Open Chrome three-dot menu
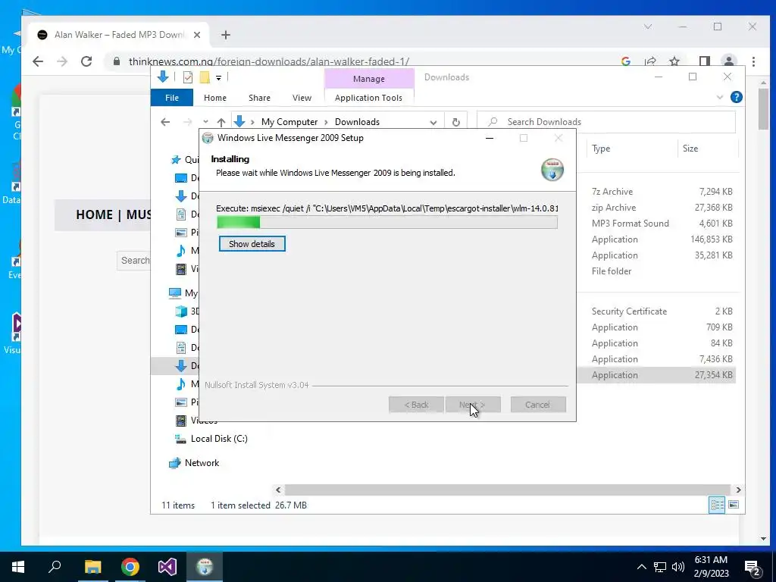The height and width of the screenshot is (582, 776). click(x=753, y=61)
